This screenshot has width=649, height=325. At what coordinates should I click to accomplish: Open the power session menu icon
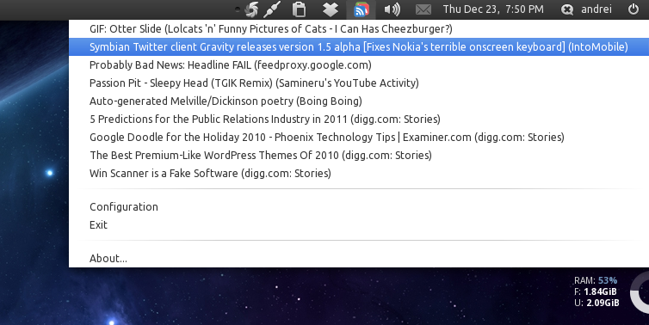point(634,9)
